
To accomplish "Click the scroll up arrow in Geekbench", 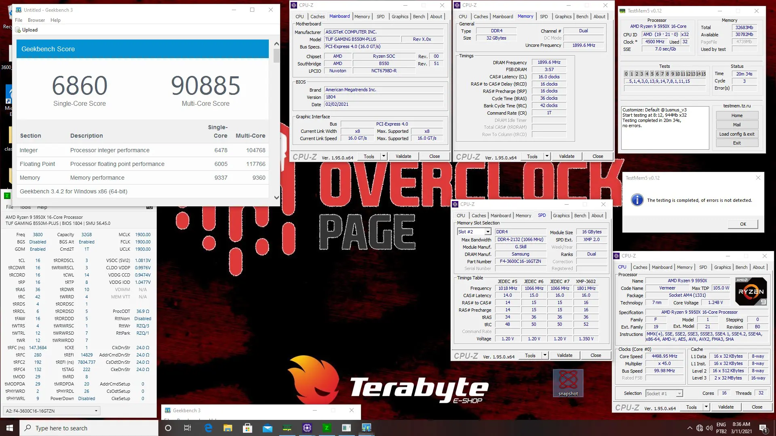I will (276, 44).
